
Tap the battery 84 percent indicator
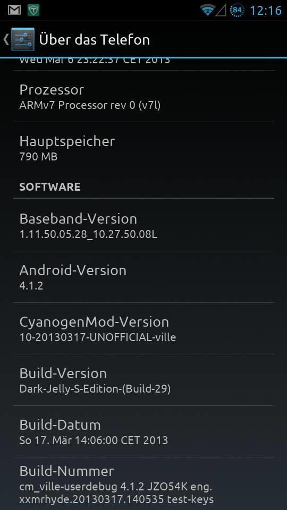(237, 11)
